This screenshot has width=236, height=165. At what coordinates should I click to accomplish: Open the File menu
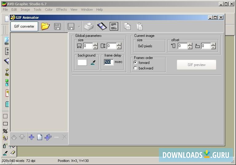(5, 10)
